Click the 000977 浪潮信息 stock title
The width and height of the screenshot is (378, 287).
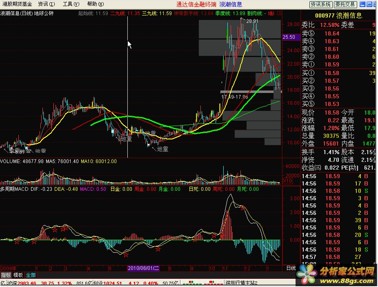(x=339, y=15)
